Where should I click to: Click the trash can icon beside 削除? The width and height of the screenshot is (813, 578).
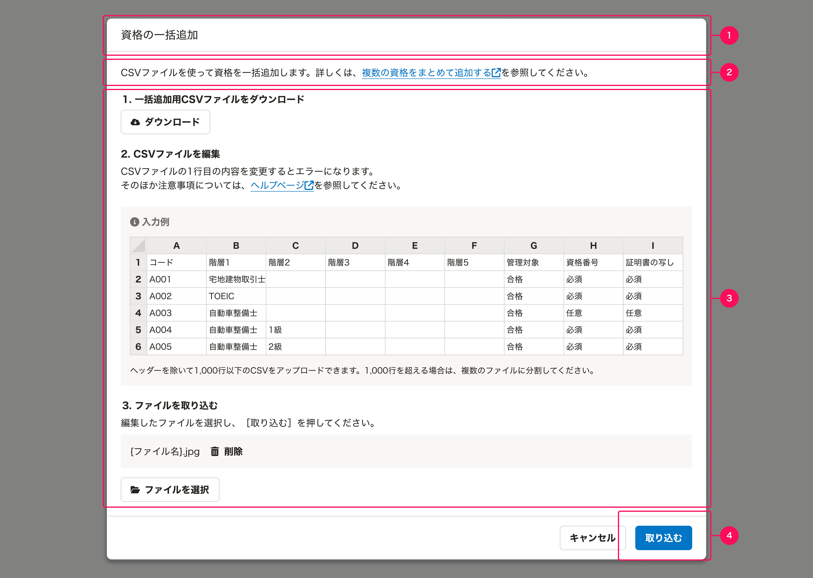215,451
